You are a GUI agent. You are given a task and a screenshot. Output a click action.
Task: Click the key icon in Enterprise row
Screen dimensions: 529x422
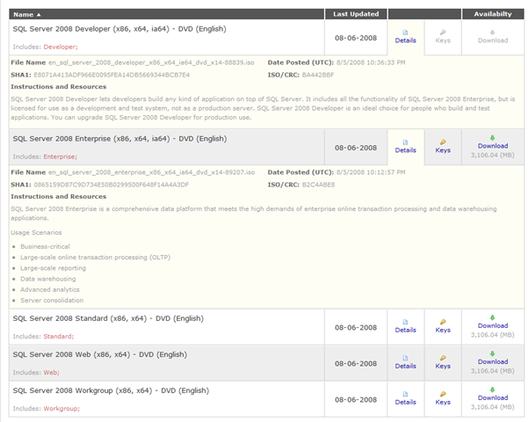pyautogui.click(x=443, y=142)
